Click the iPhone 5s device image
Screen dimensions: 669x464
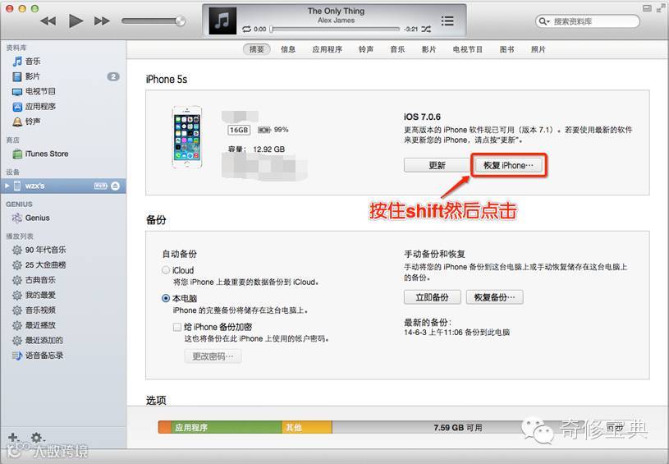(x=187, y=137)
